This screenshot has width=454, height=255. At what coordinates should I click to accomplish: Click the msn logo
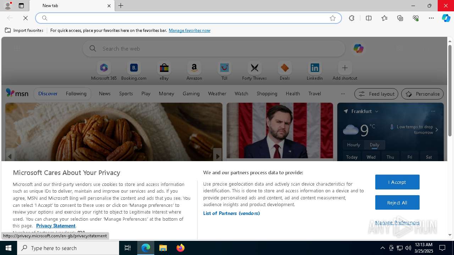pyautogui.click(x=17, y=93)
